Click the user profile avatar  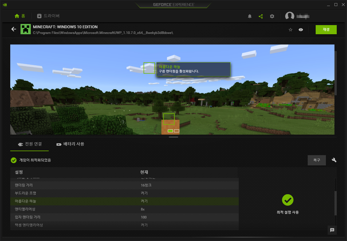tap(290, 16)
